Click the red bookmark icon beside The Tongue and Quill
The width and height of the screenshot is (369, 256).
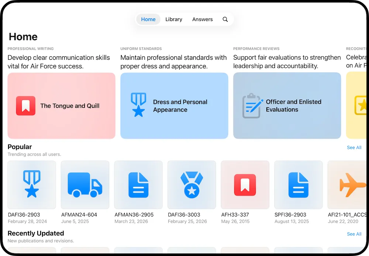pos(26,105)
